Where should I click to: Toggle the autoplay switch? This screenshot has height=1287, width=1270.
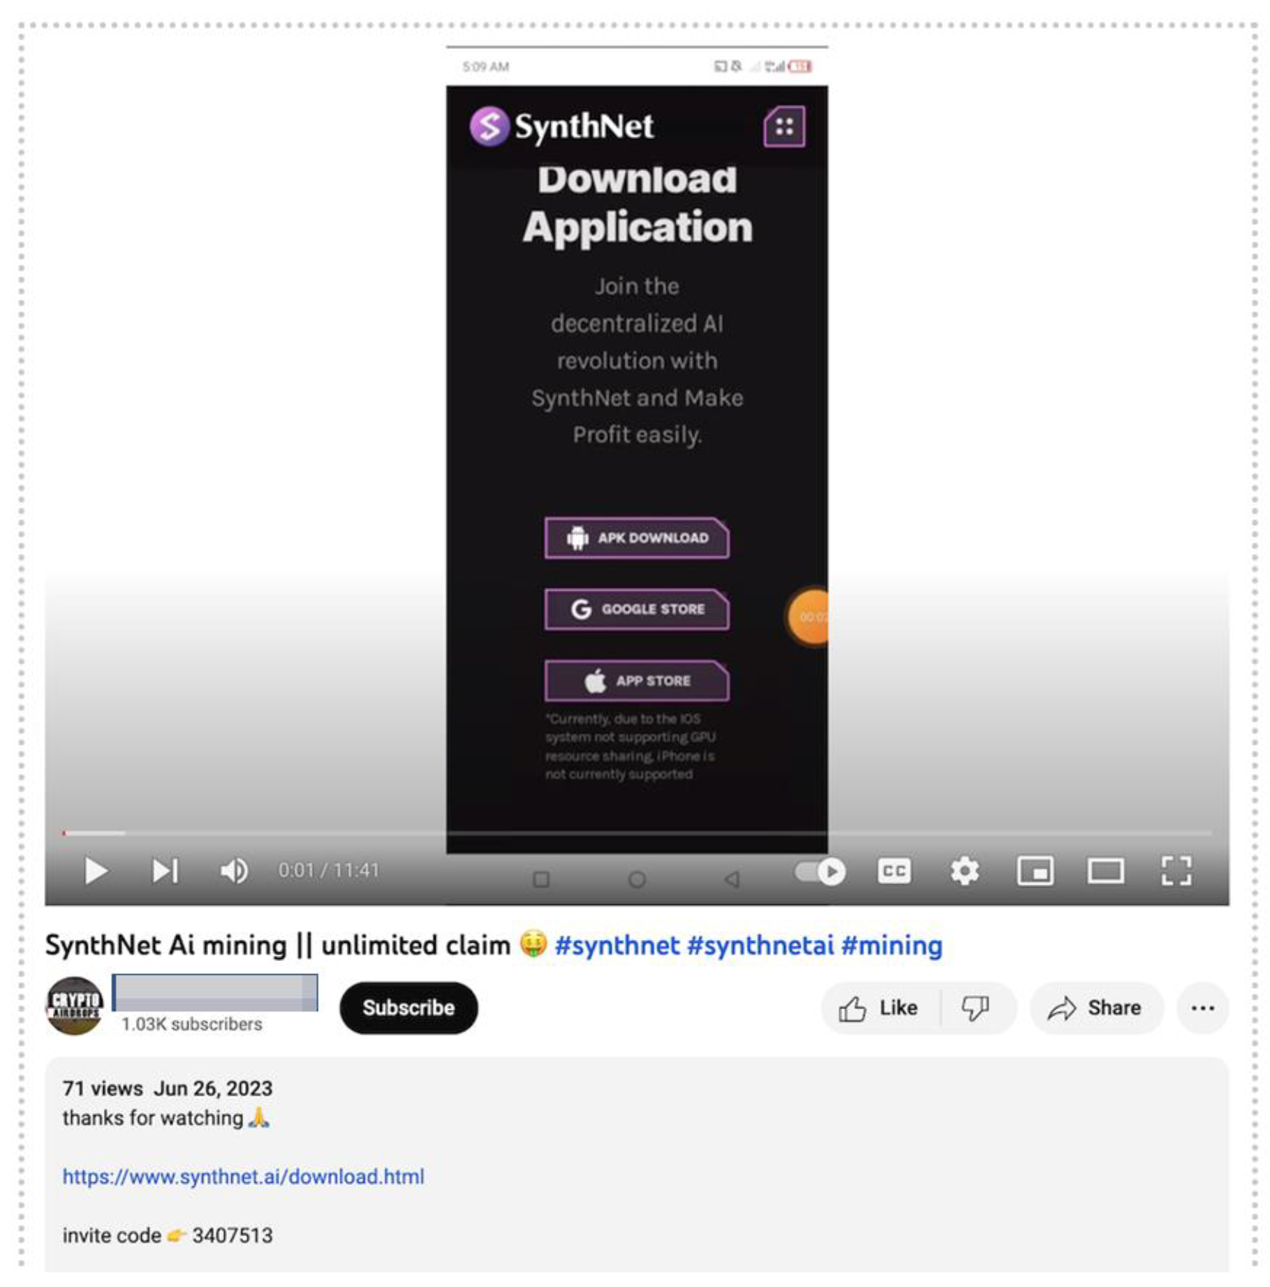pyautogui.click(x=820, y=872)
